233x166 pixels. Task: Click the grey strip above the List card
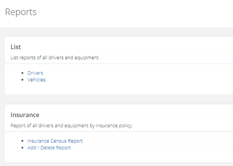[x=116, y=32]
